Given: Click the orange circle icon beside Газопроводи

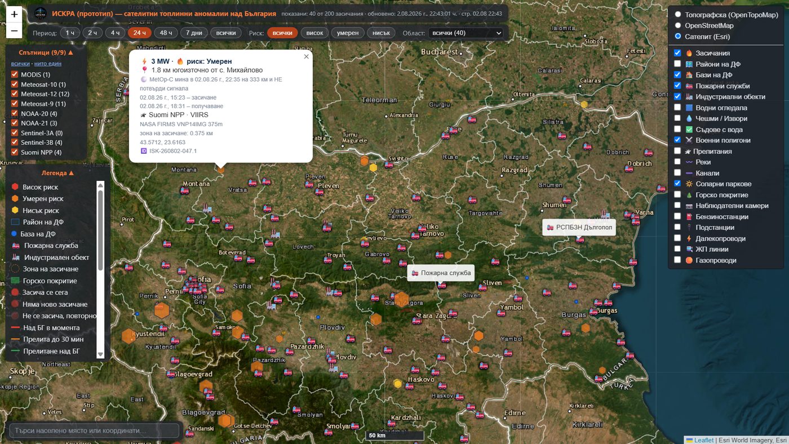Looking at the screenshot, I should pos(689,260).
